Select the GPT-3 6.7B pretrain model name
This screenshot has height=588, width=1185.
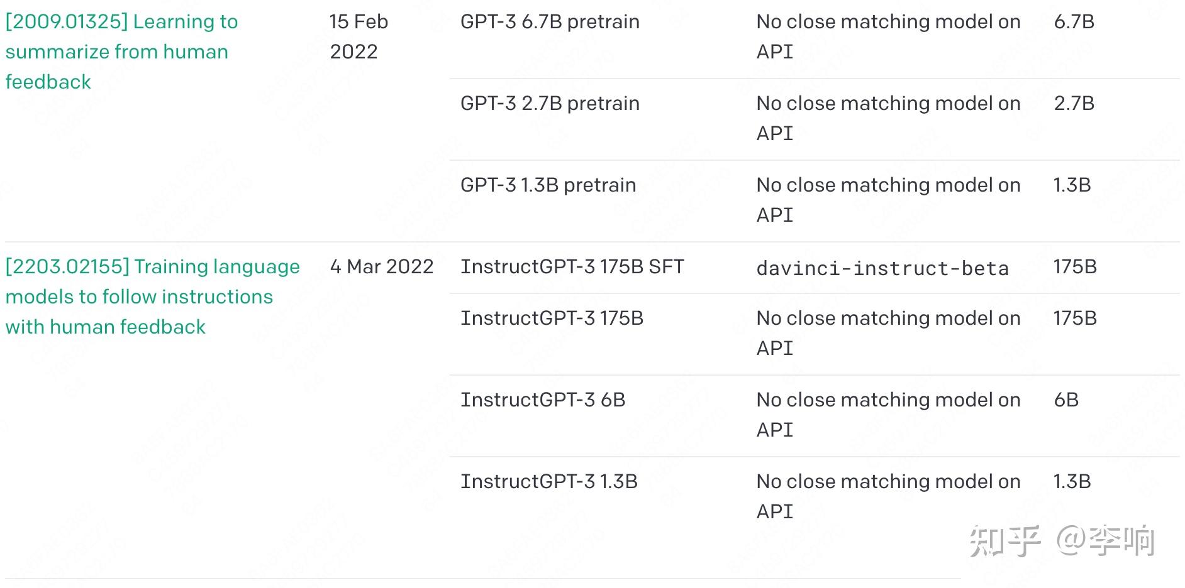pos(550,22)
